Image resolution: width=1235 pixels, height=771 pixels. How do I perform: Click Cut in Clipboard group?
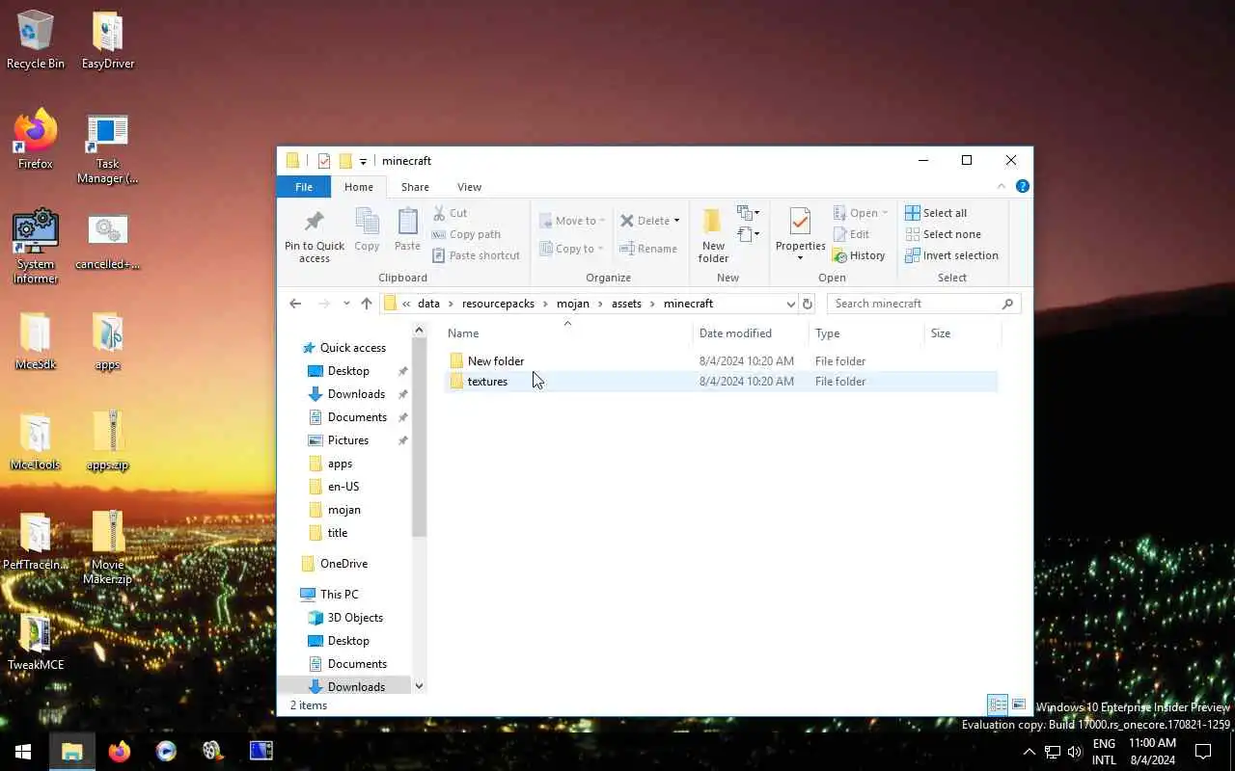tap(450, 213)
